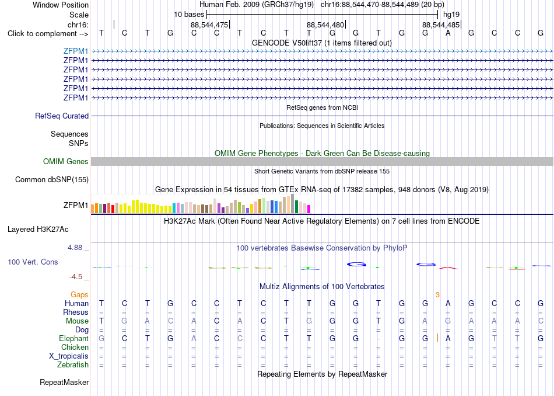Select the Mouse species label

[x=77, y=321]
